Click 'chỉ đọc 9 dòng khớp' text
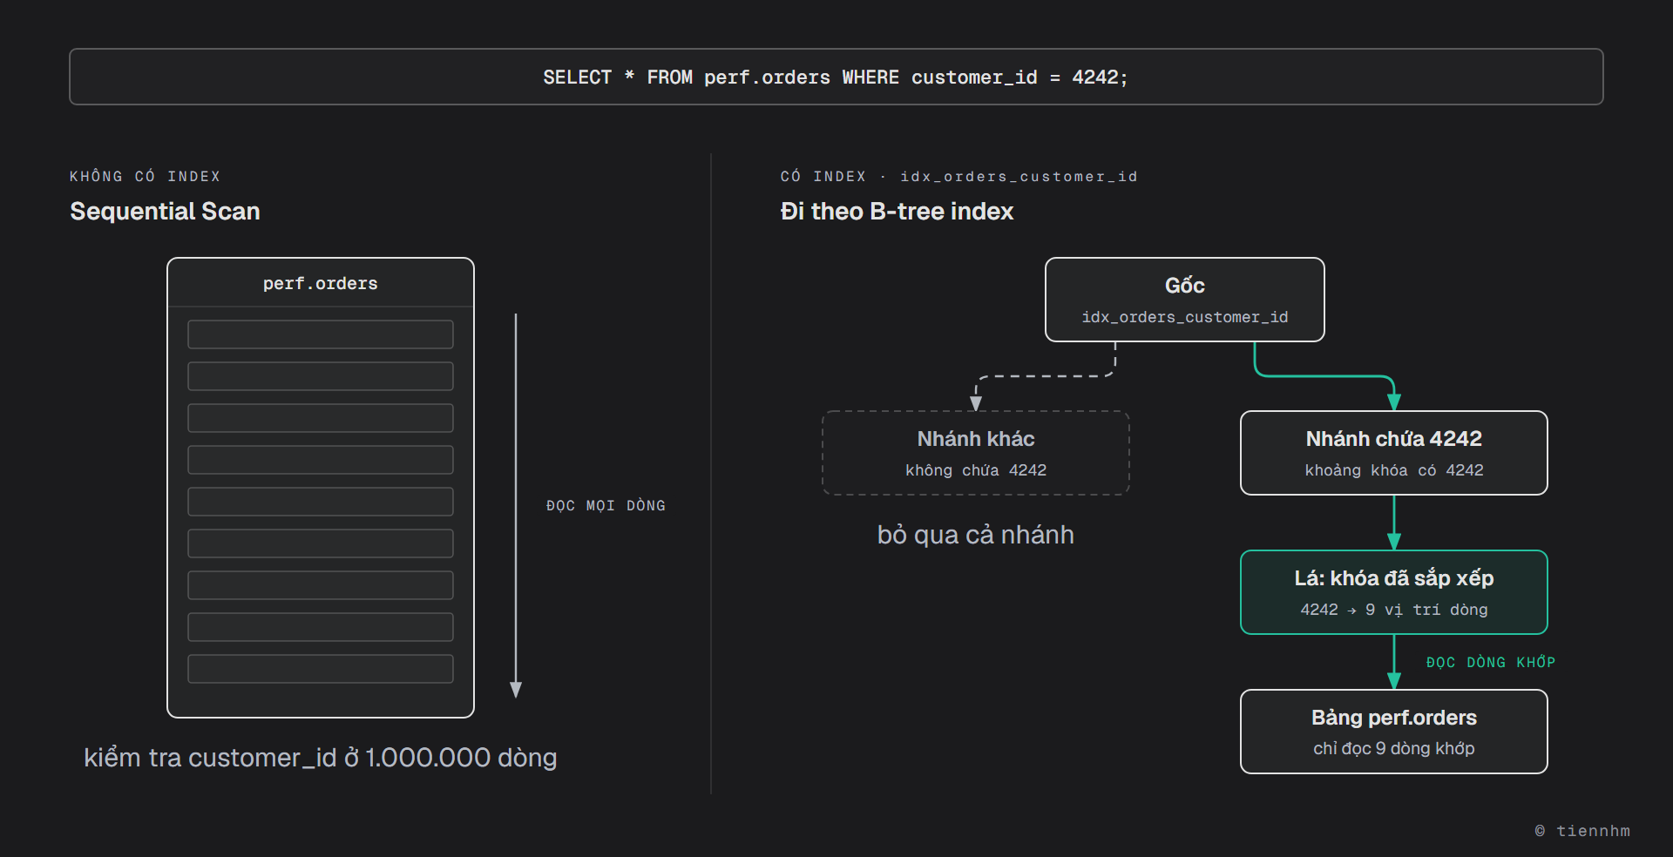The width and height of the screenshot is (1673, 857). 1394,748
